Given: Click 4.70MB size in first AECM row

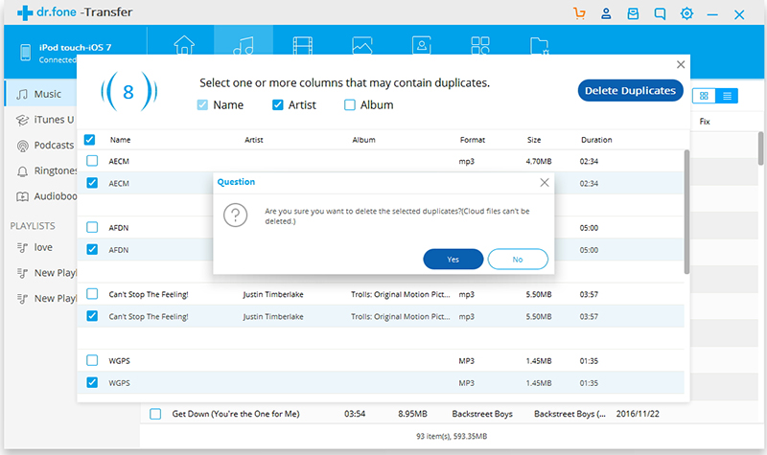Looking at the screenshot, I should coord(539,161).
